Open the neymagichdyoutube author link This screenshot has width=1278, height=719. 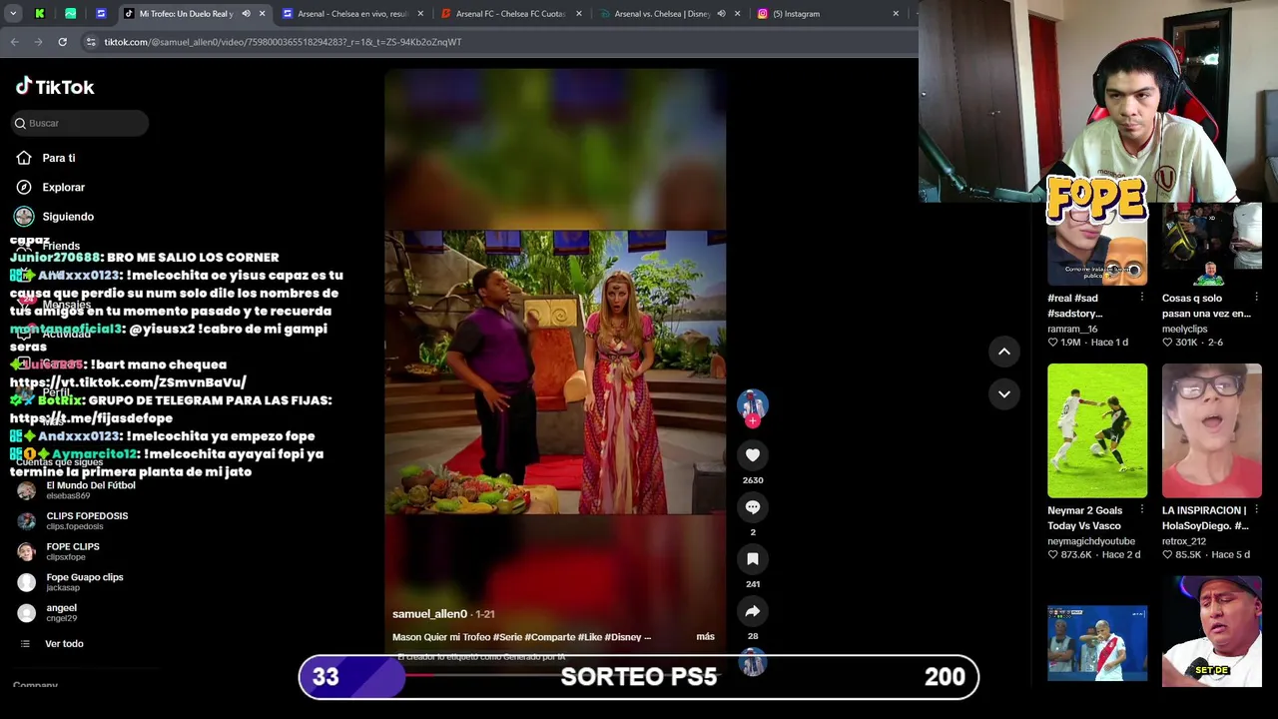[x=1091, y=541]
